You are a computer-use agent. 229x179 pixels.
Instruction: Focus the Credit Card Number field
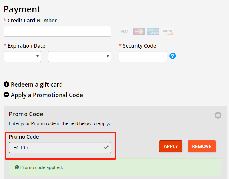click(57, 31)
